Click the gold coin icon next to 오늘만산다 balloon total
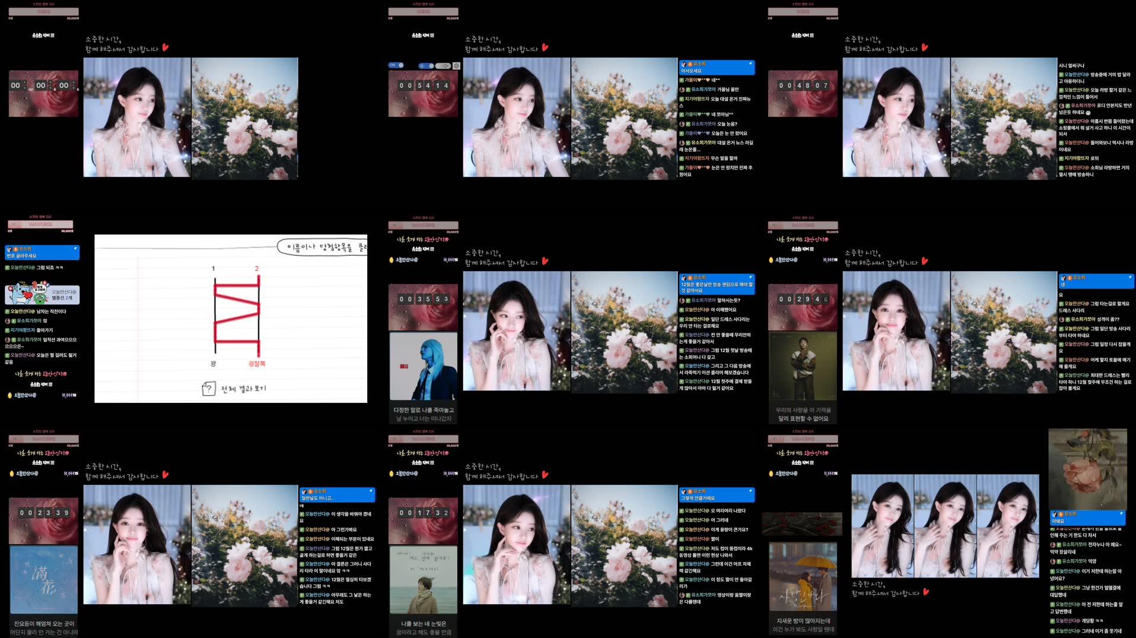Image resolution: width=1136 pixels, height=638 pixels. (9, 394)
